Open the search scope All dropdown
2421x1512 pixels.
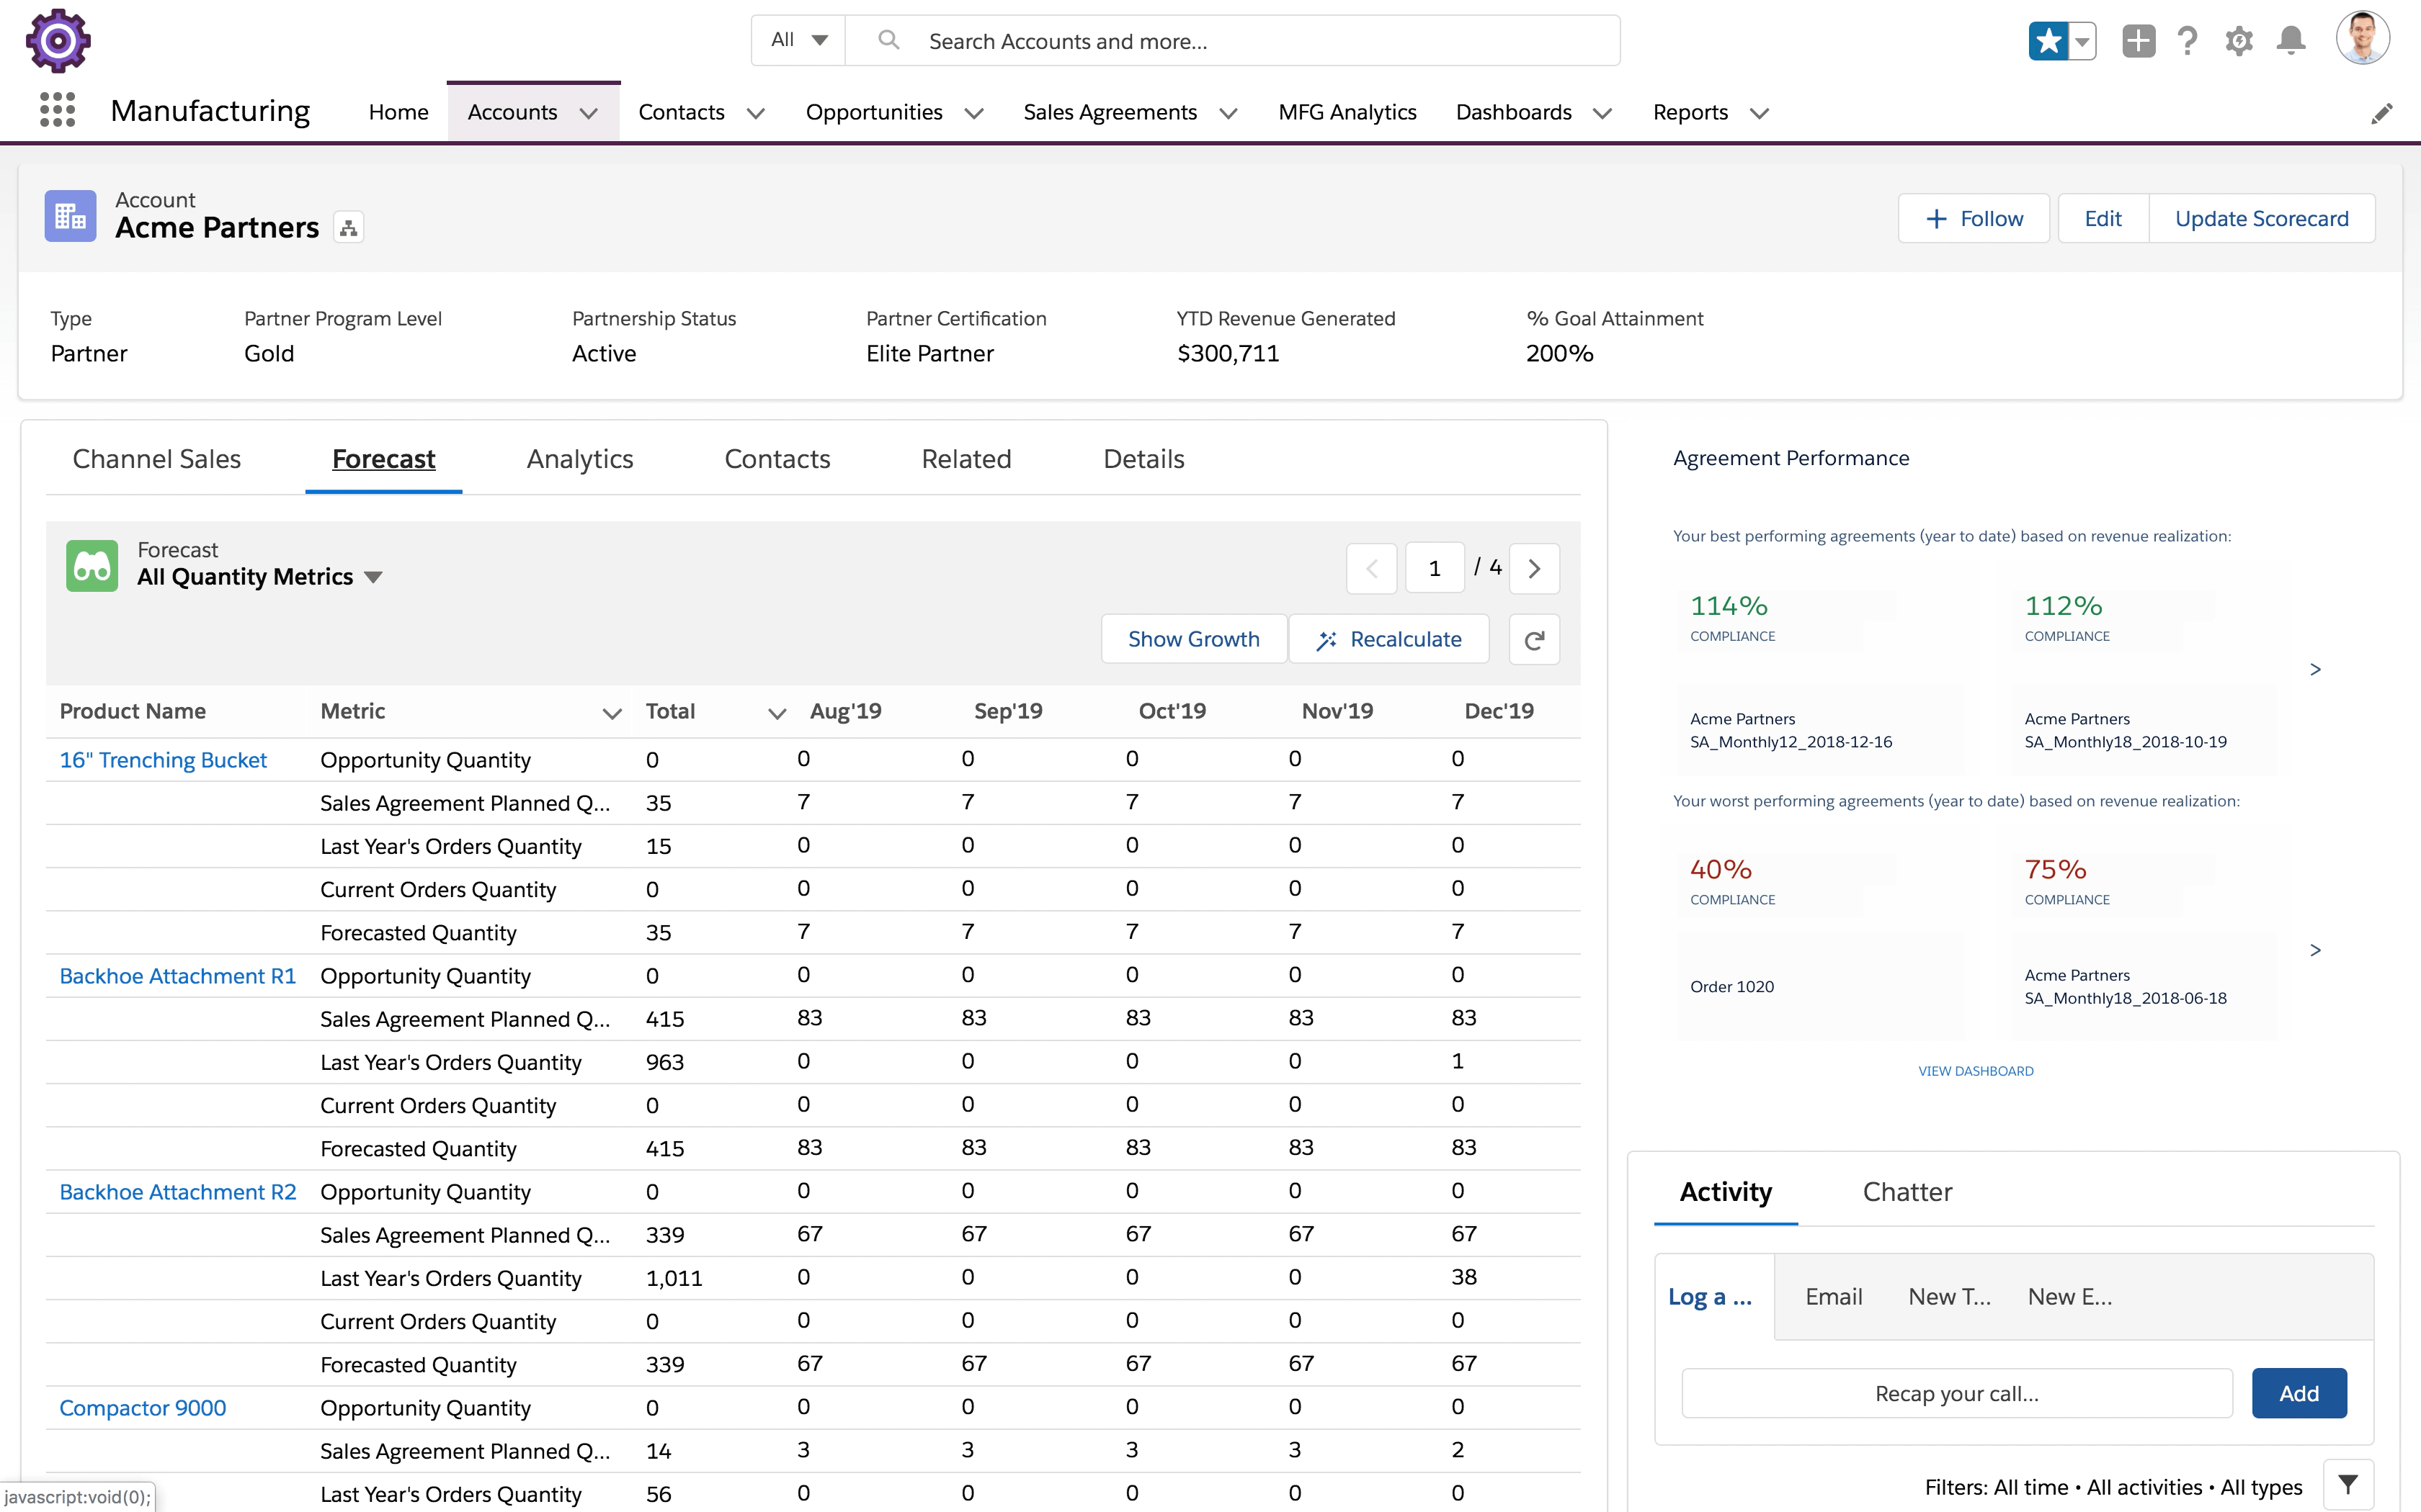click(x=798, y=41)
